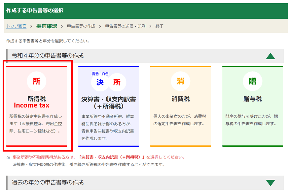Click the red 所 icon labelled 白色

pyautogui.click(x=117, y=82)
